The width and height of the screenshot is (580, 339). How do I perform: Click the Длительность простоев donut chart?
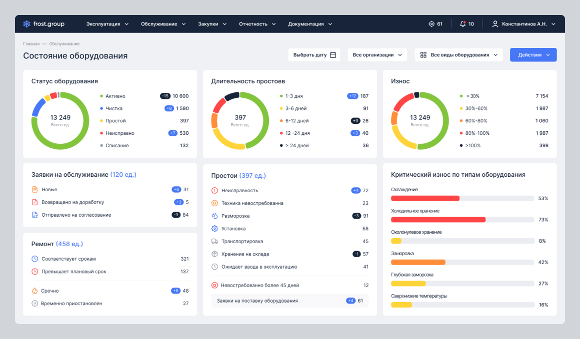240,121
